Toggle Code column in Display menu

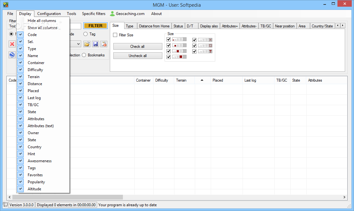click(43, 35)
